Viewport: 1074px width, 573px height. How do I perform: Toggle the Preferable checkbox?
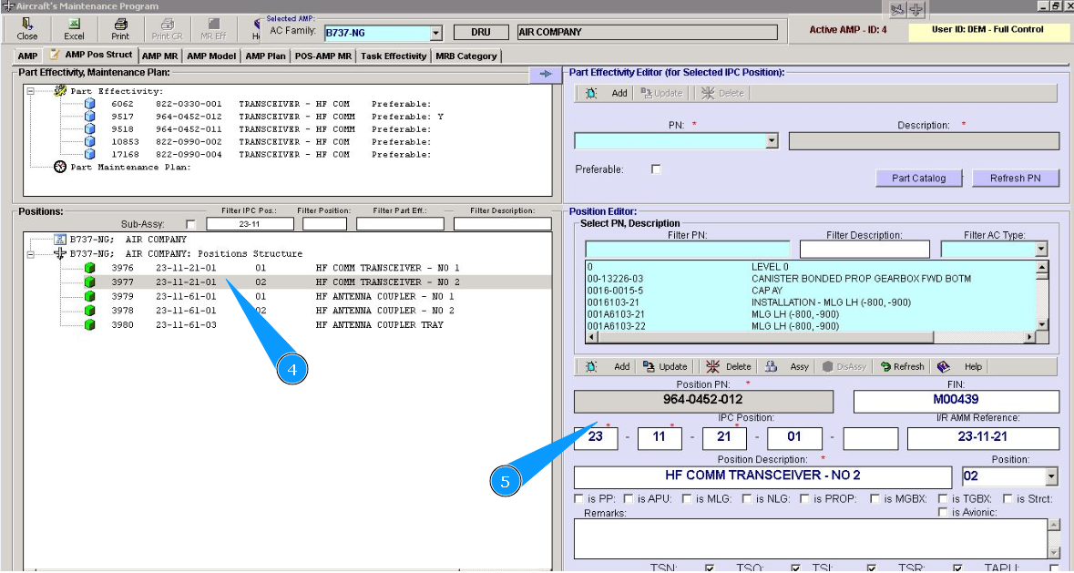tap(656, 169)
